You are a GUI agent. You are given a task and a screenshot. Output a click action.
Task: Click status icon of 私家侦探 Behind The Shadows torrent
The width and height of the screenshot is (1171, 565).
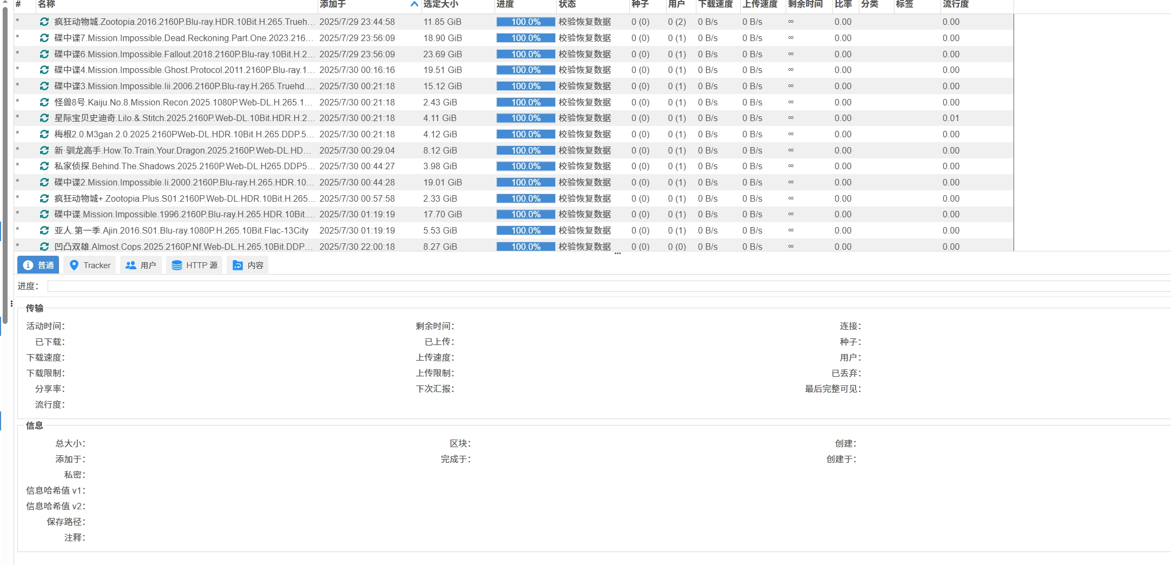[44, 166]
